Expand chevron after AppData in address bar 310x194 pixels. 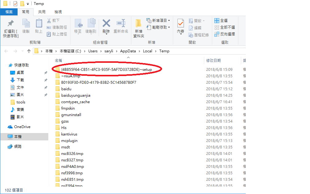[x=139, y=51]
